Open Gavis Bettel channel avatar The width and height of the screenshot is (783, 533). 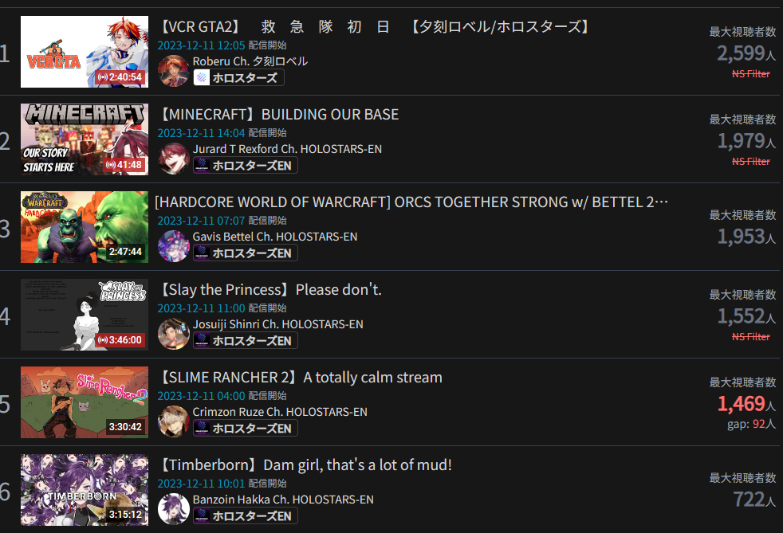[x=173, y=246]
